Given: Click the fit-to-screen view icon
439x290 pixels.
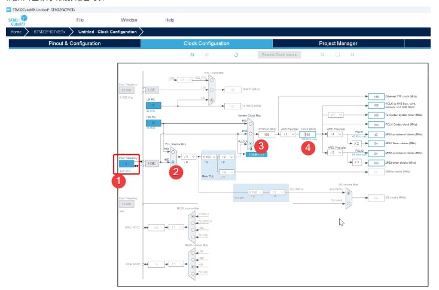Looking at the screenshot, I should click(338, 54).
